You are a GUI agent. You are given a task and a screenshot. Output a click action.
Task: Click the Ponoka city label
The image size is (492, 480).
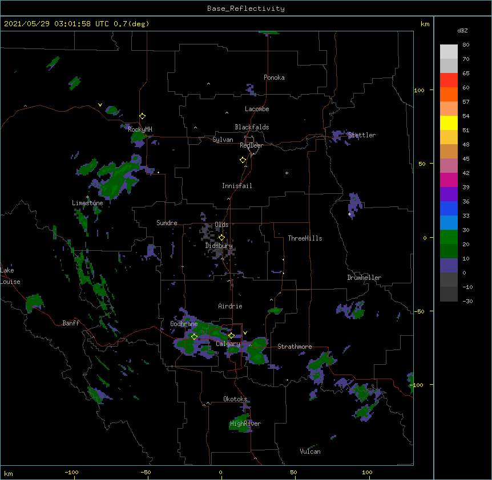pyautogui.click(x=274, y=78)
